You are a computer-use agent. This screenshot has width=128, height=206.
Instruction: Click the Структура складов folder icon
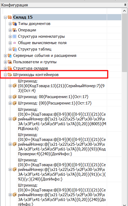(x=10, y=68)
